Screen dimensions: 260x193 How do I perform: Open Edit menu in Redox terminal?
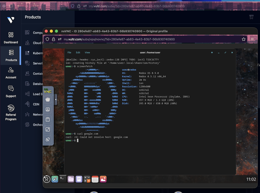[78, 52]
